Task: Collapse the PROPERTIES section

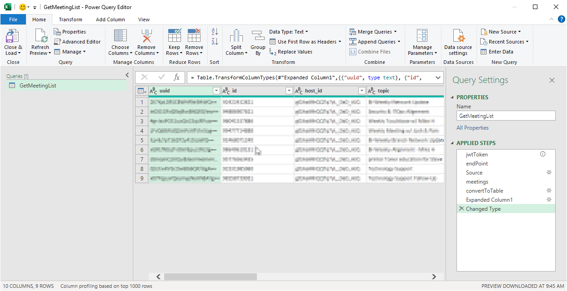Action: [452, 97]
